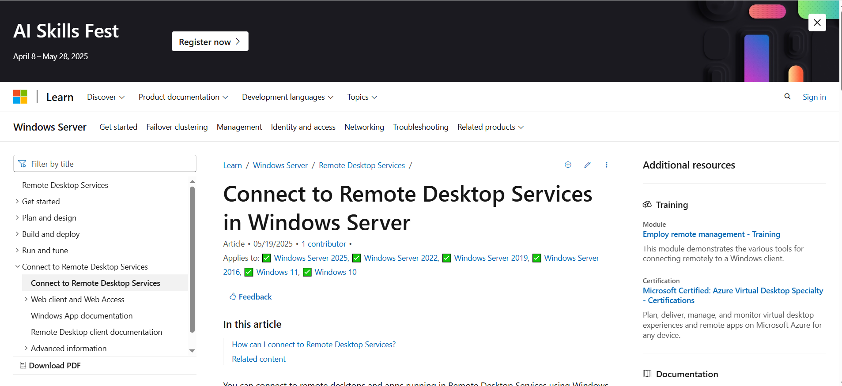Image resolution: width=842 pixels, height=386 pixels.
Task: Collapse Connect to Remote Desktop Services parent node
Action: 17,266
